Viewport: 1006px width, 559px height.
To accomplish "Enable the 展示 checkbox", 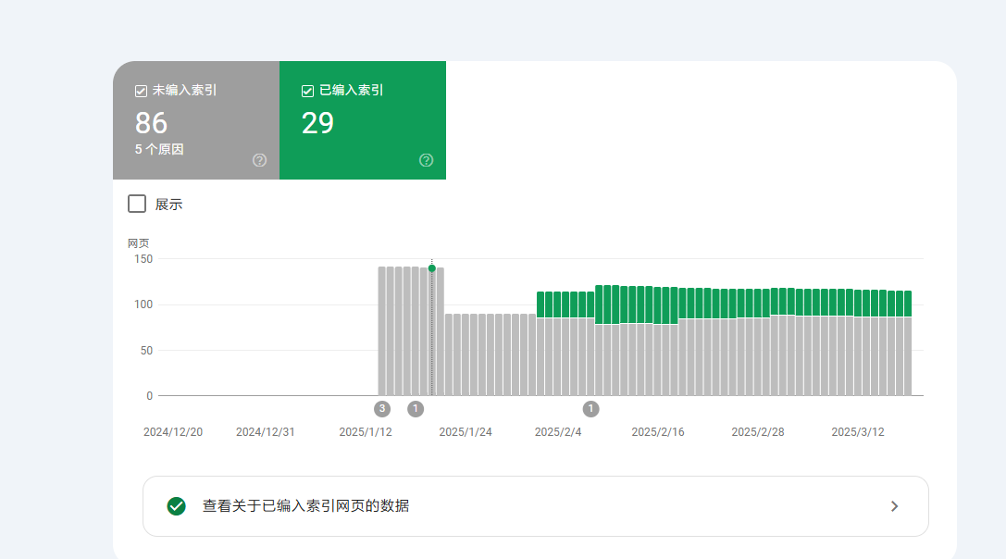I will point(137,205).
